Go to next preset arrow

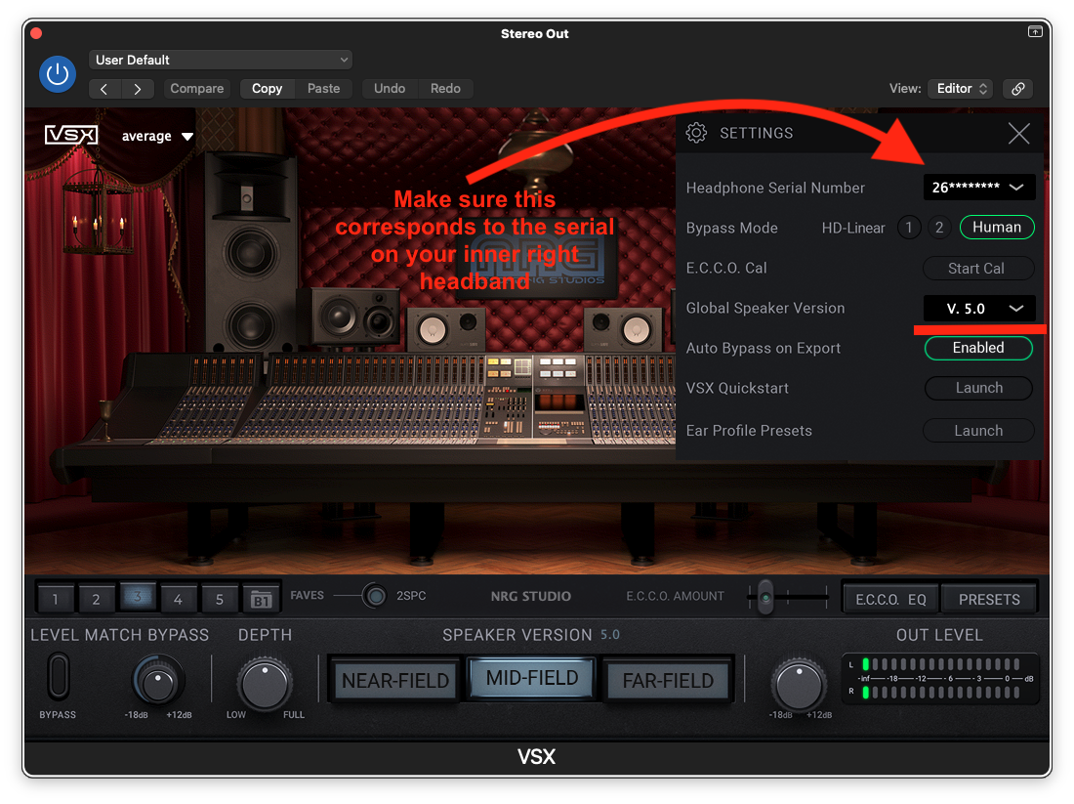point(138,89)
